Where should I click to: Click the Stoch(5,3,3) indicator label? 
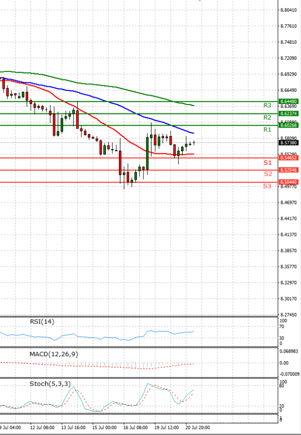pos(50,384)
